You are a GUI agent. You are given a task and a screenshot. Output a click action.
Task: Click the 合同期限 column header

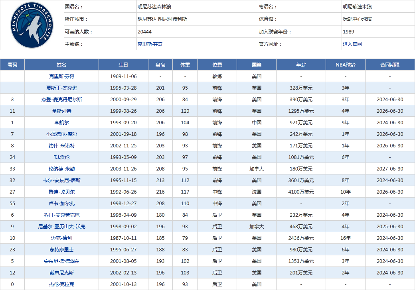click(390, 65)
